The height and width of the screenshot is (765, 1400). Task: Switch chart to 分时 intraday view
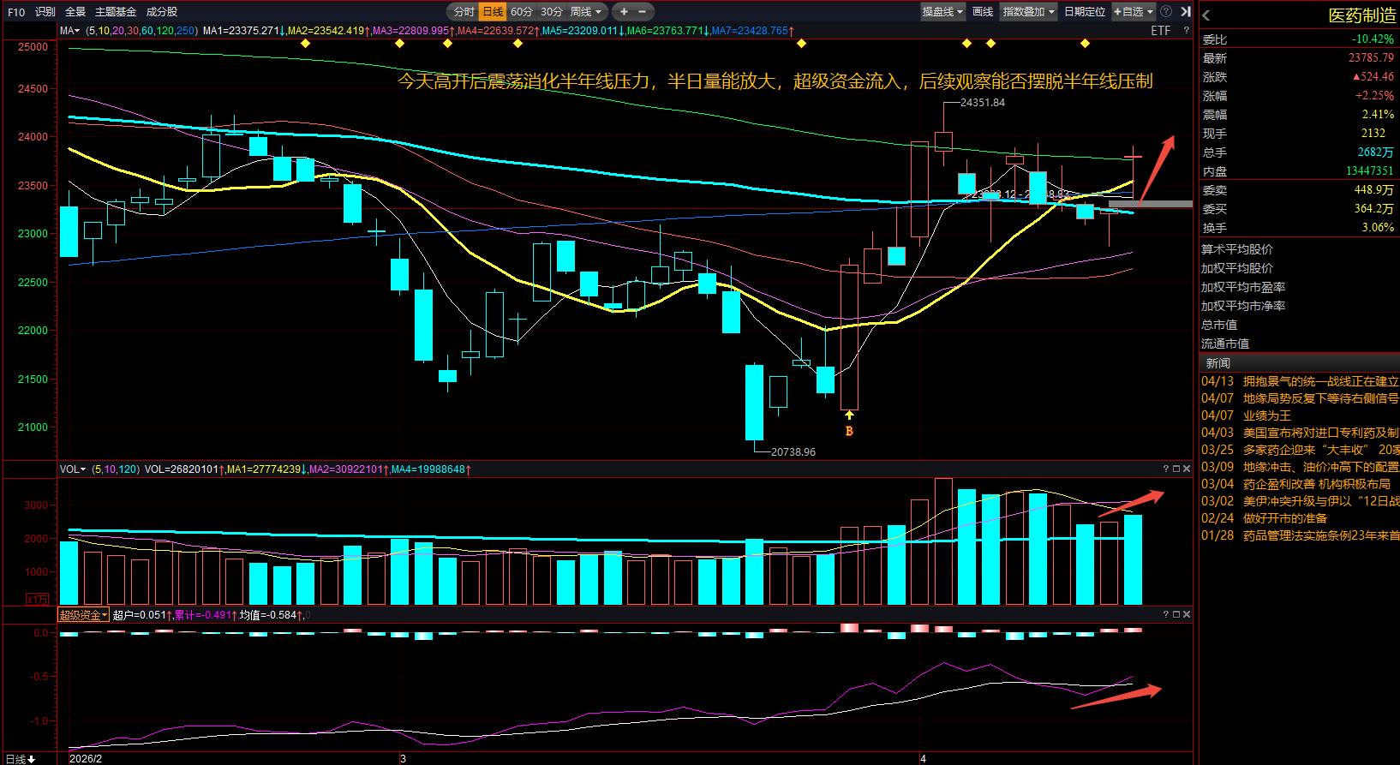464,12
